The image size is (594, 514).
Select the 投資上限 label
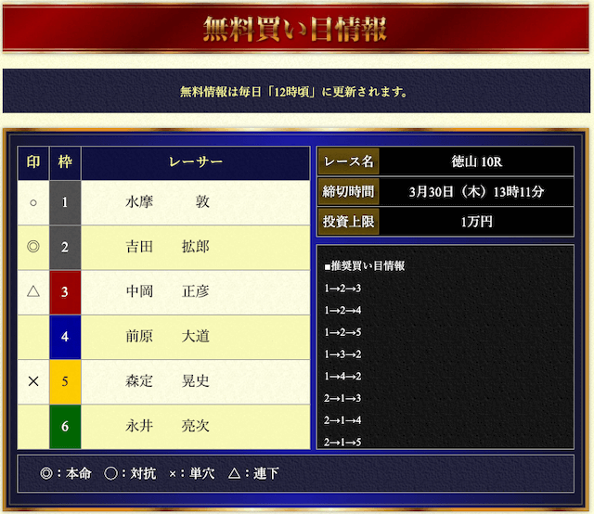348,222
